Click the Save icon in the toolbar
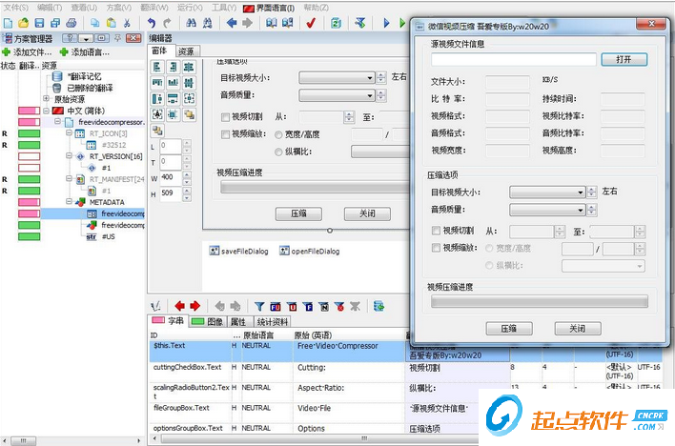 pyautogui.click(x=39, y=22)
